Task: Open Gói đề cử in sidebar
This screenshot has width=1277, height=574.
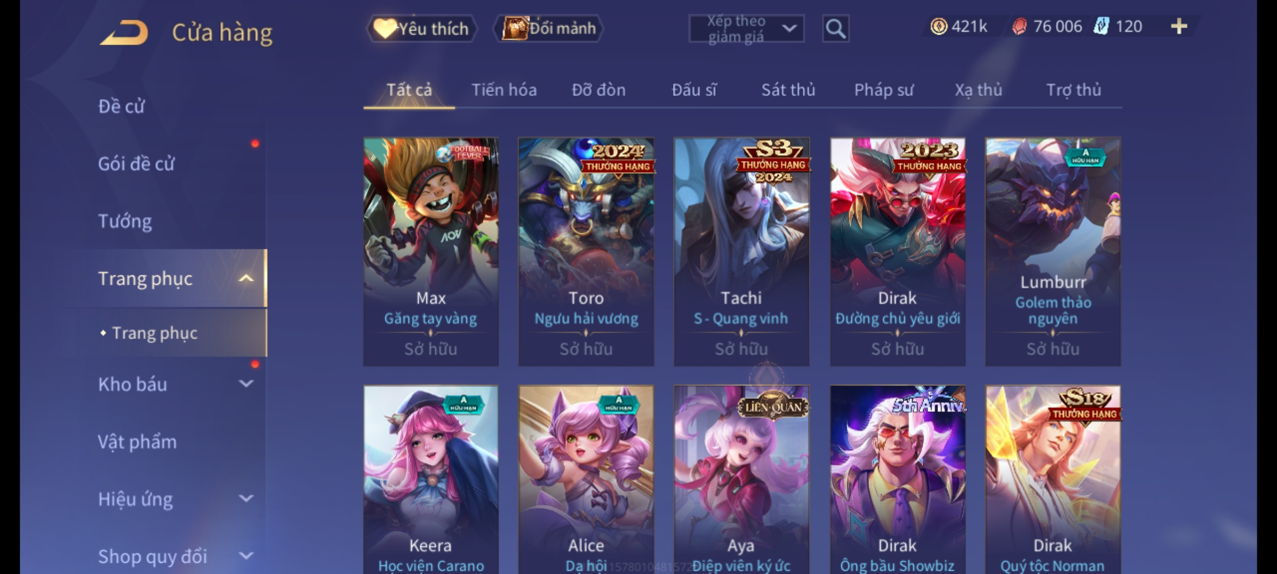Action: 136,164
